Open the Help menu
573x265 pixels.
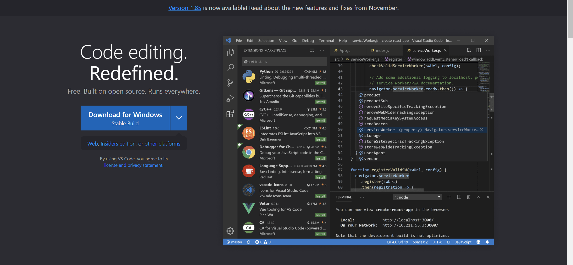[343, 40]
